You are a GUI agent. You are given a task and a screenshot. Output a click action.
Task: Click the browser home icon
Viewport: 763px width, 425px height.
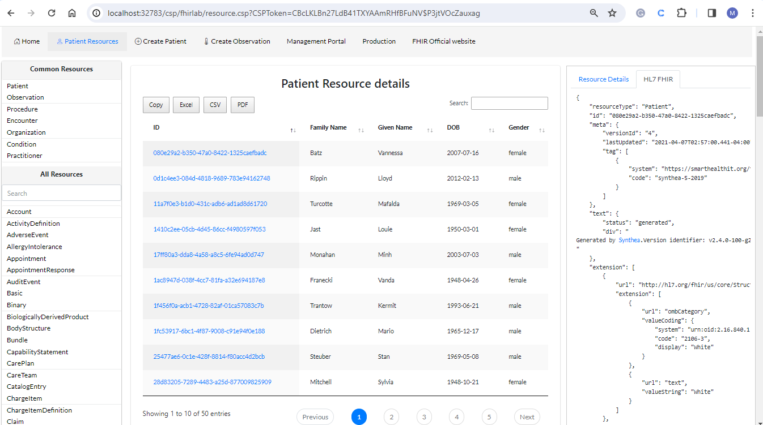tap(71, 13)
